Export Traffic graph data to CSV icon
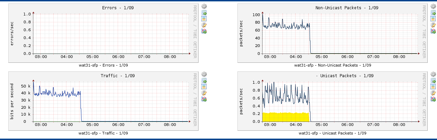437x140 pixels. point(204,80)
